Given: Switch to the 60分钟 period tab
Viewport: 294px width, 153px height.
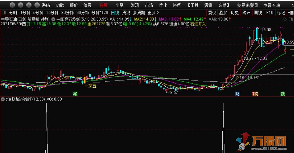Looking at the screenshot, I should (x=83, y=13).
